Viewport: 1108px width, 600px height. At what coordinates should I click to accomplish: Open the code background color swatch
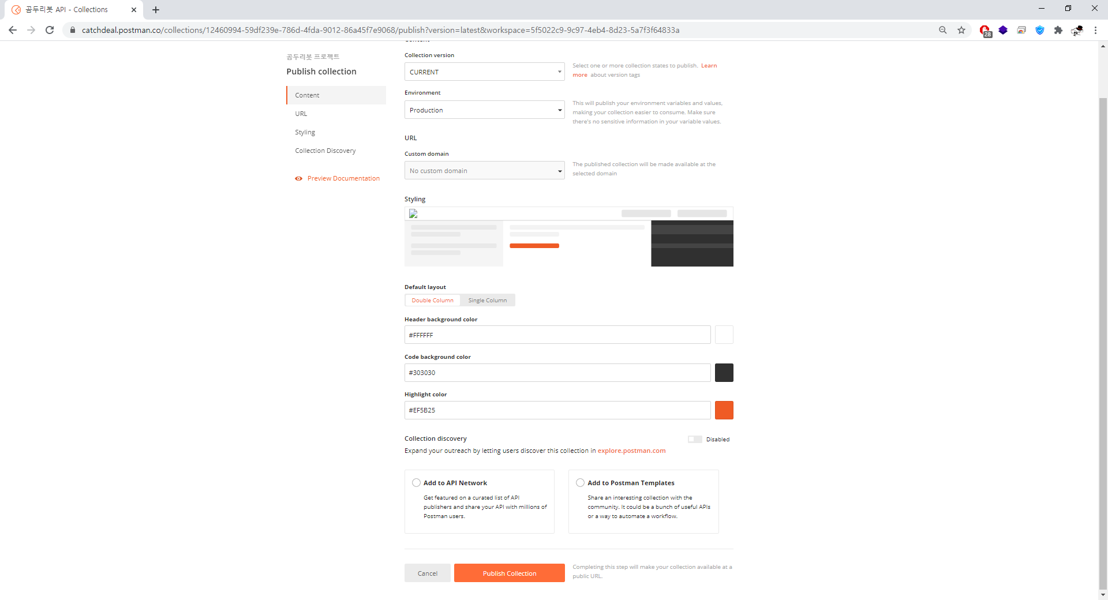pos(724,373)
